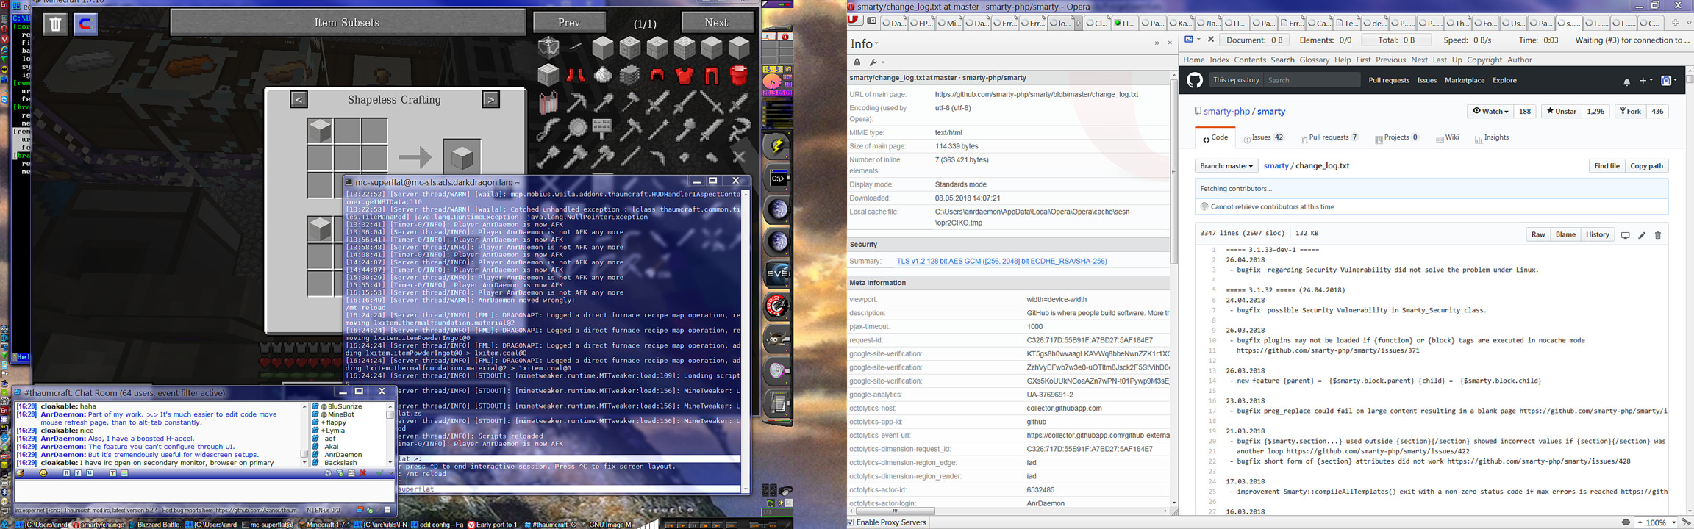The image size is (1694, 529).
Task: Switch to the Issues 42 tab
Action: 1264,137
